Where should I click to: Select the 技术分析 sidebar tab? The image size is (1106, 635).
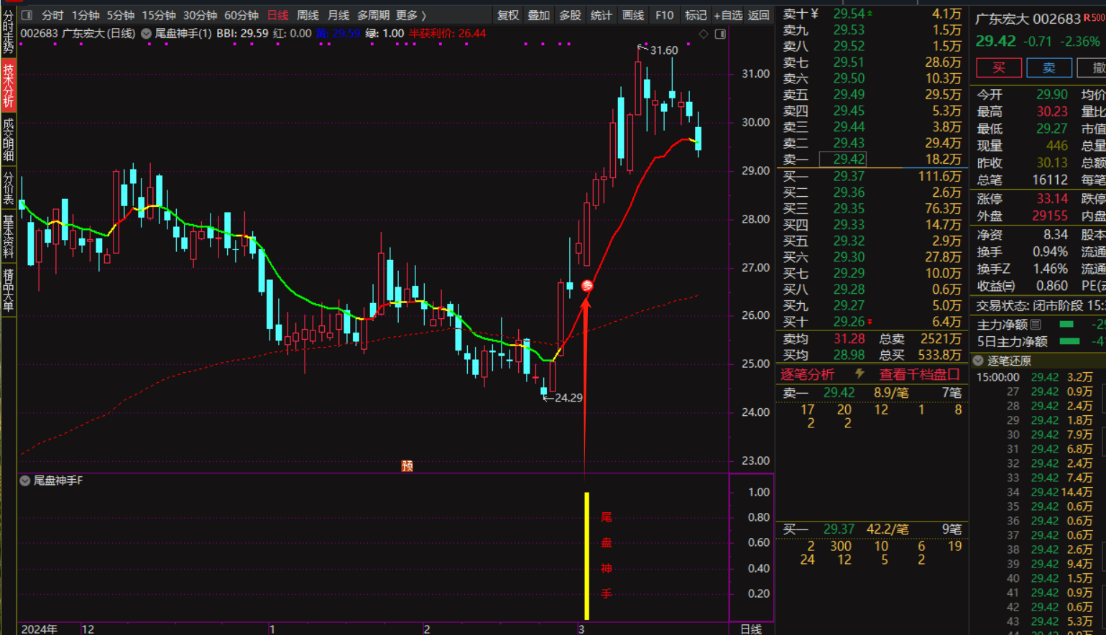point(8,85)
